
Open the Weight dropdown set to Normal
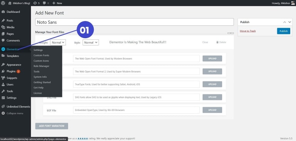coord(58,42)
